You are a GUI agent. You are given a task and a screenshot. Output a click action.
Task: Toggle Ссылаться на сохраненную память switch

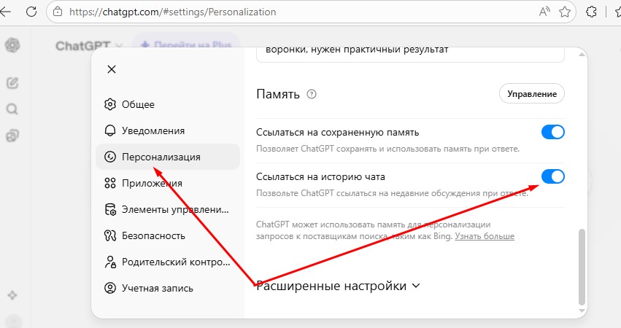click(553, 132)
